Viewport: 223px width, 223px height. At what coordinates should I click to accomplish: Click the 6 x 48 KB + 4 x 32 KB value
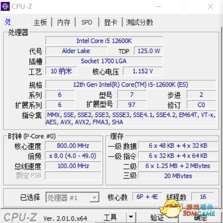click(178, 146)
